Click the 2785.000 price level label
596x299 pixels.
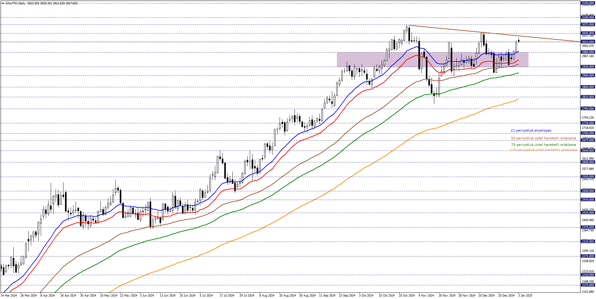coord(588,109)
